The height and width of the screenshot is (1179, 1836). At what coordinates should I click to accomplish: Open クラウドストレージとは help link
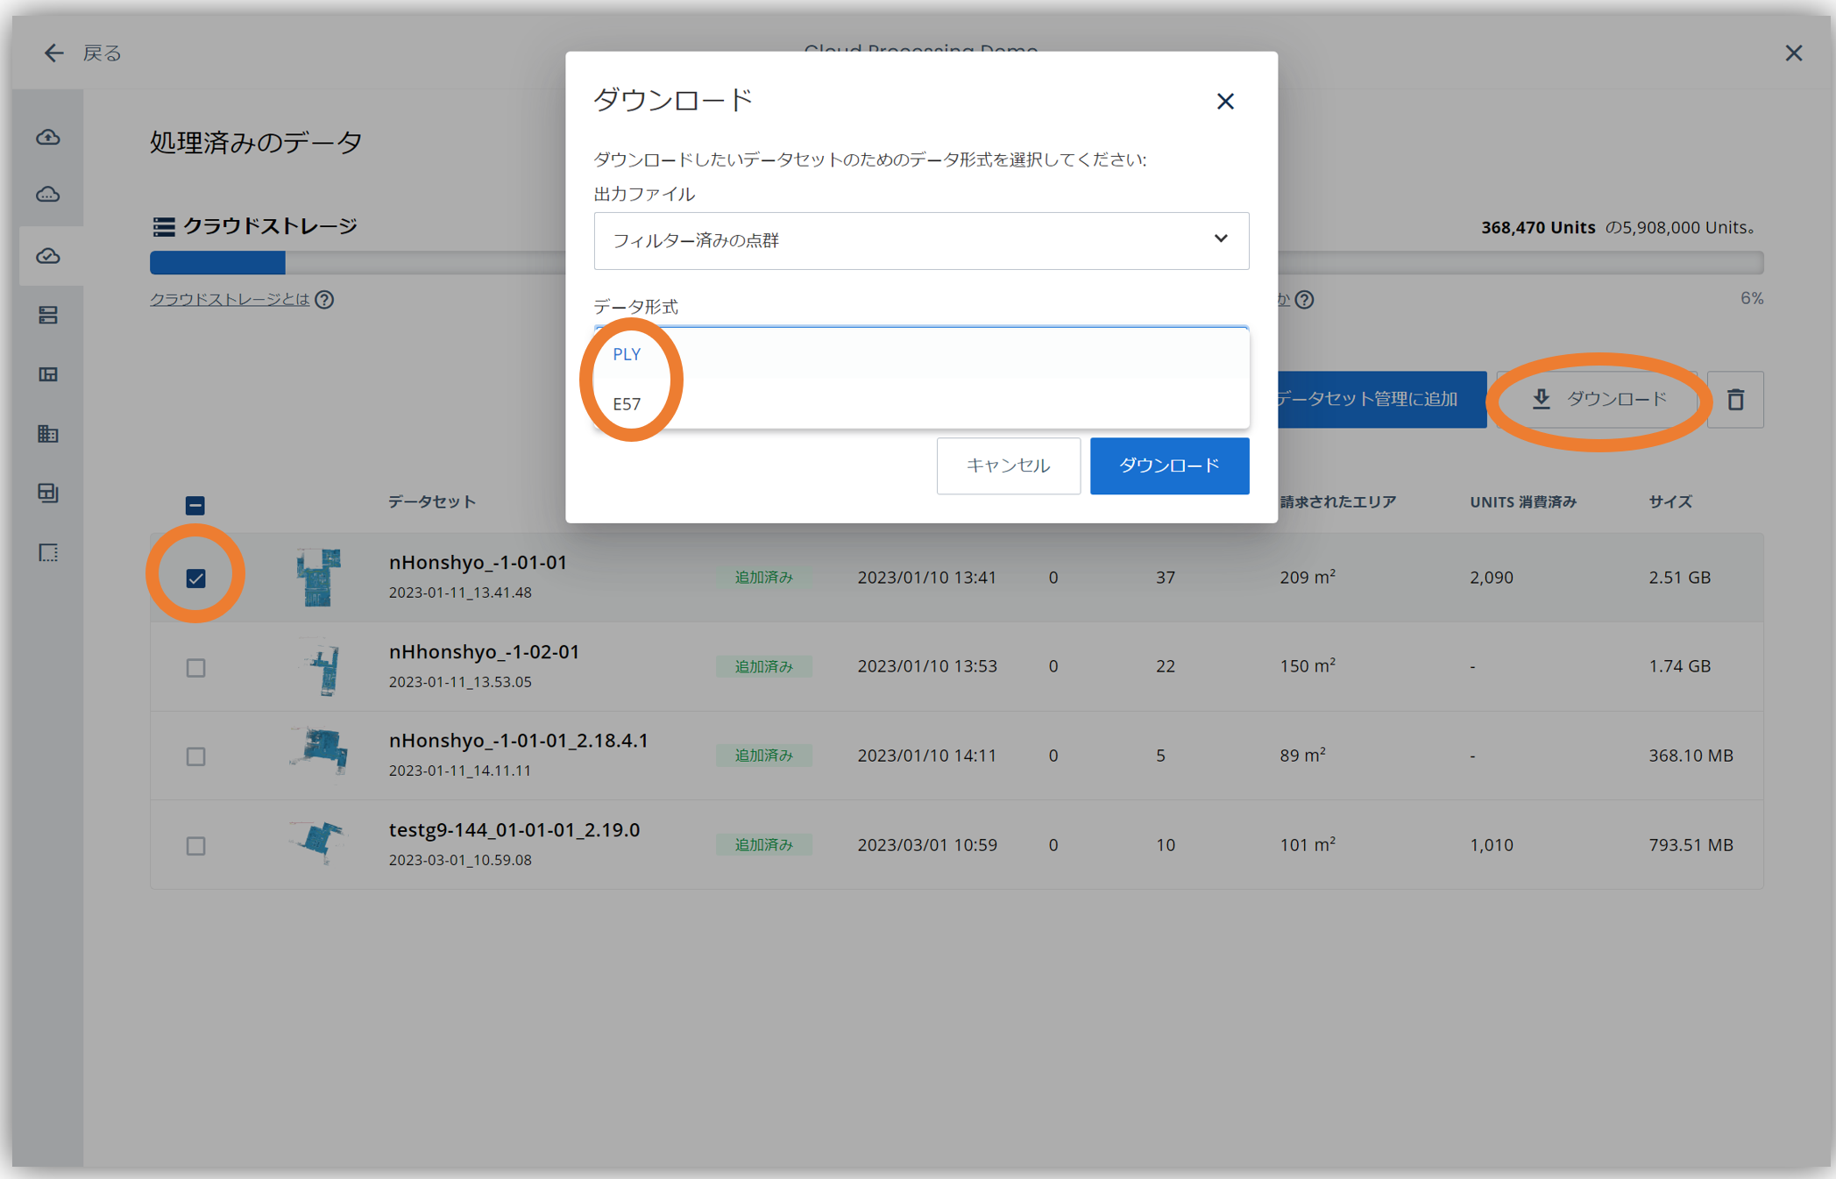click(x=230, y=300)
